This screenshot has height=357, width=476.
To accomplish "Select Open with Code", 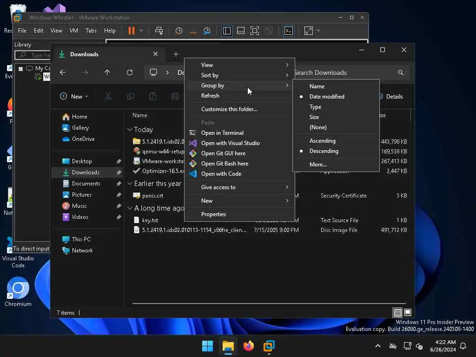I will [239, 174].
